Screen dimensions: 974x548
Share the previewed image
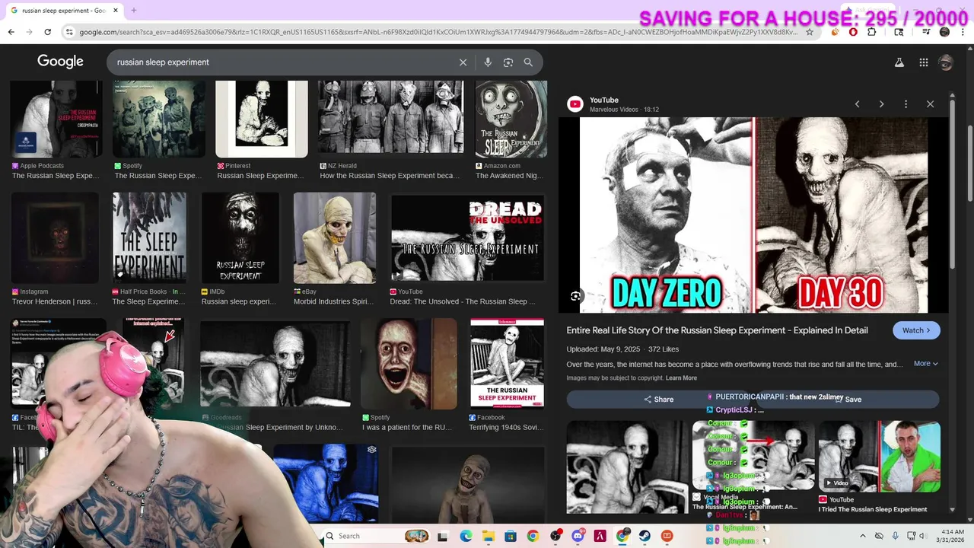point(659,399)
